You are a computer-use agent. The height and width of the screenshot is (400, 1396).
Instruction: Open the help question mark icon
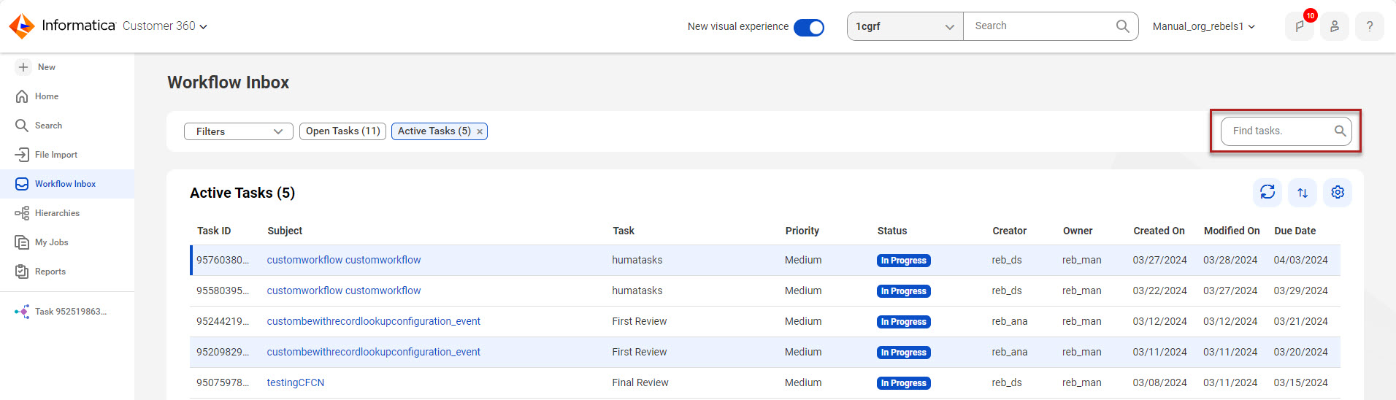(x=1370, y=26)
